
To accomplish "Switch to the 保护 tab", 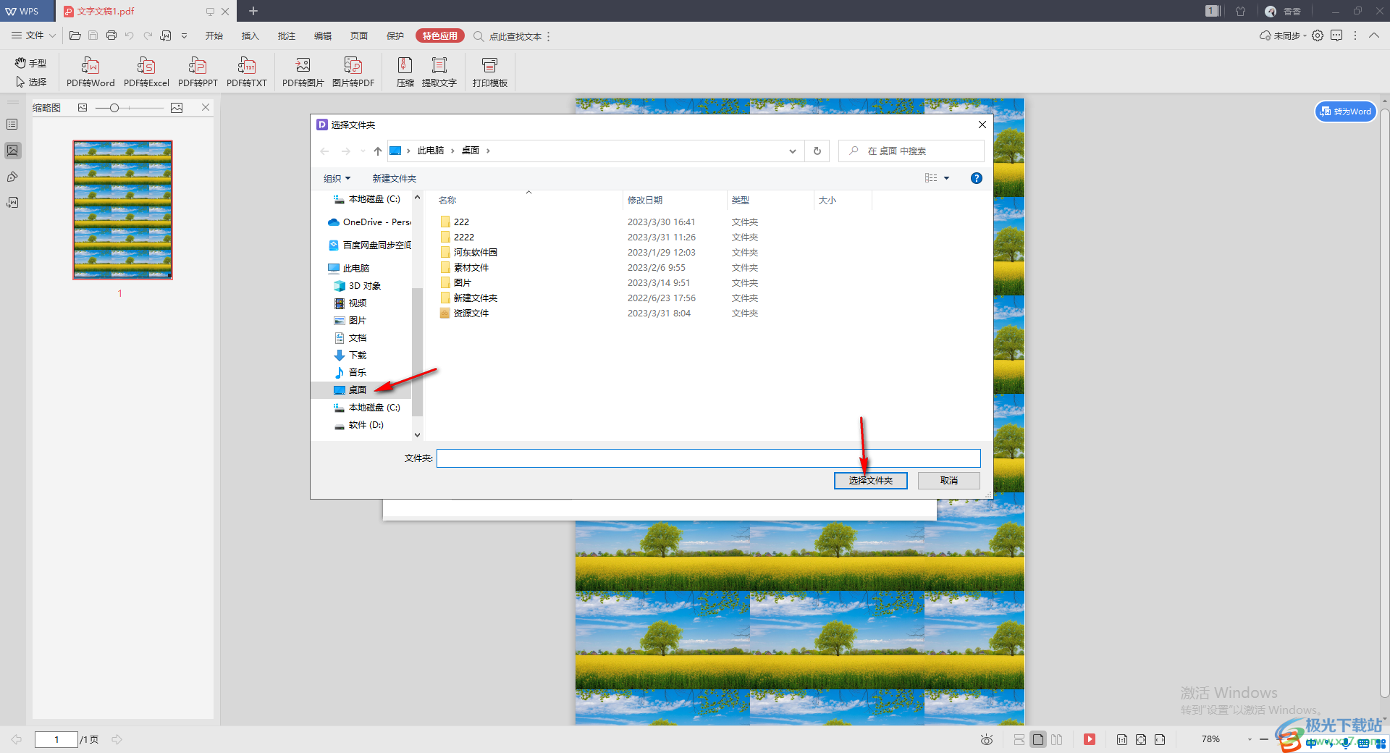I will point(395,35).
